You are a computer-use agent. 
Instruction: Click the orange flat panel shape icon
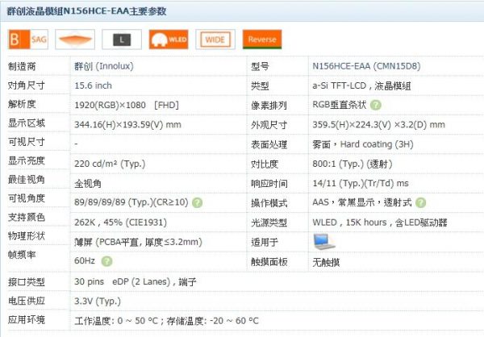pos(75,40)
